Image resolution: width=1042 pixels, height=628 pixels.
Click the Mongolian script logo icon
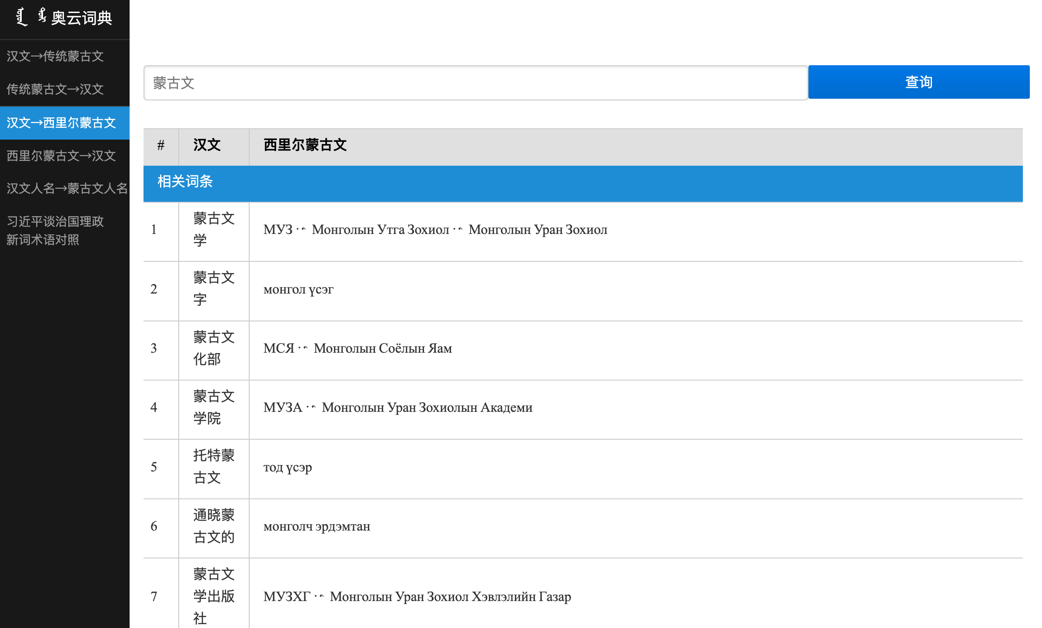[30, 17]
